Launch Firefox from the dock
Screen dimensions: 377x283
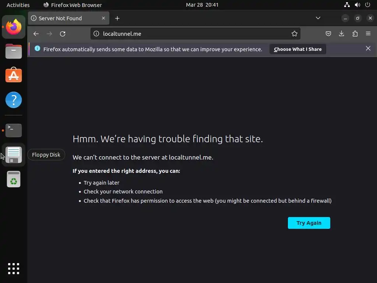click(x=14, y=27)
